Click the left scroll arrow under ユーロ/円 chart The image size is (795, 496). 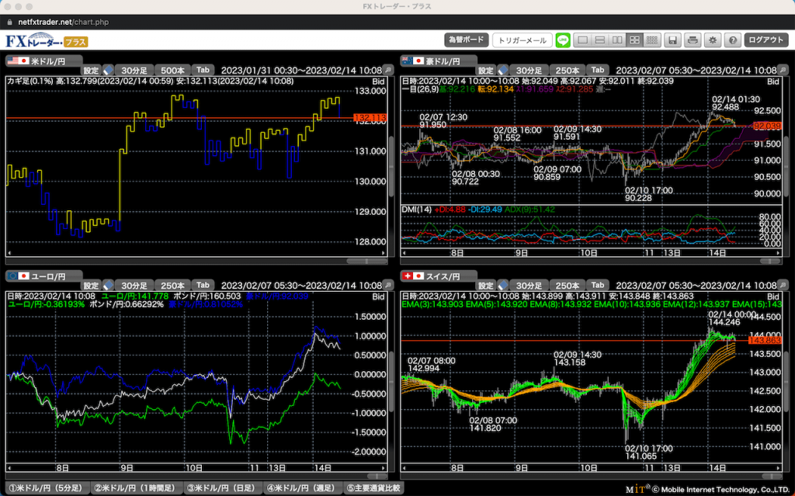9,467
